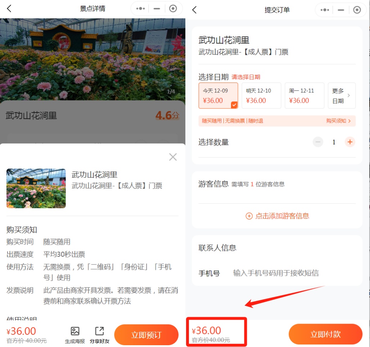370x347 pixels.
Task: Open 购买须知 purchase notice link
Action: [338, 121]
